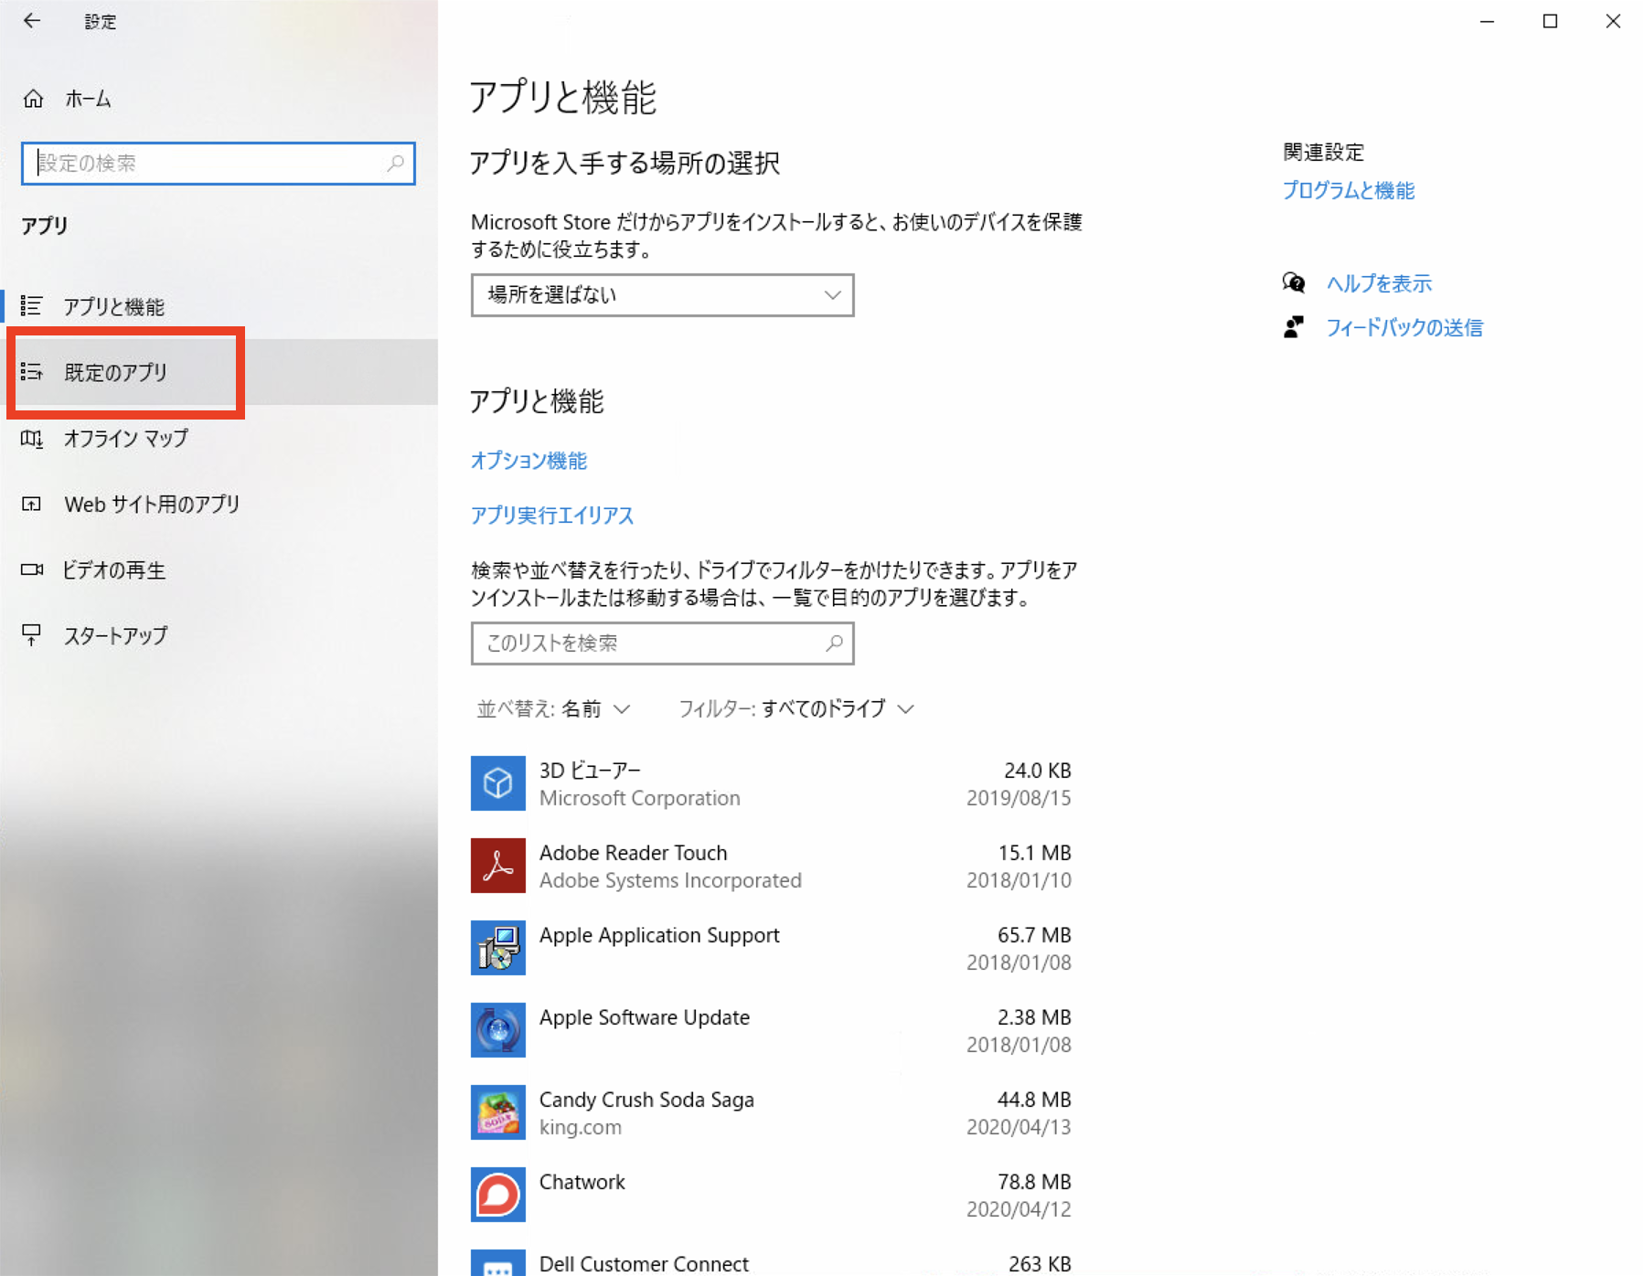Click the オフライン マップ map icon
The image size is (1644, 1276).
click(32, 439)
